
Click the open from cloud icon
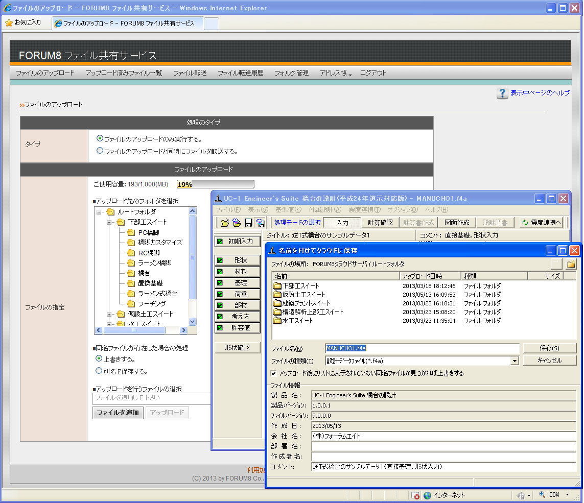pyautogui.click(x=237, y=223)
